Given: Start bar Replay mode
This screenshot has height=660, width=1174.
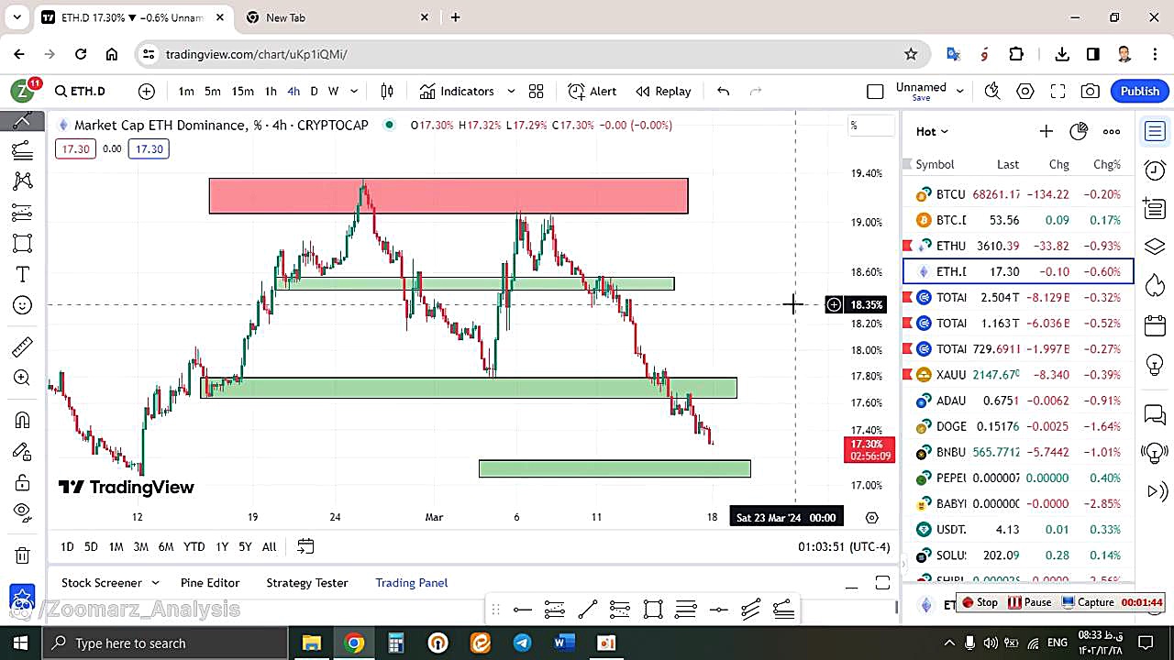Looking at the screenshot, I should pos(663,91).
